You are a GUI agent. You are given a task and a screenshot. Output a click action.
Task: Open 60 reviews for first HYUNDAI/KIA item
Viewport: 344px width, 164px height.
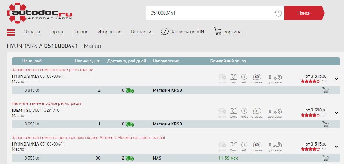[257, 77]
